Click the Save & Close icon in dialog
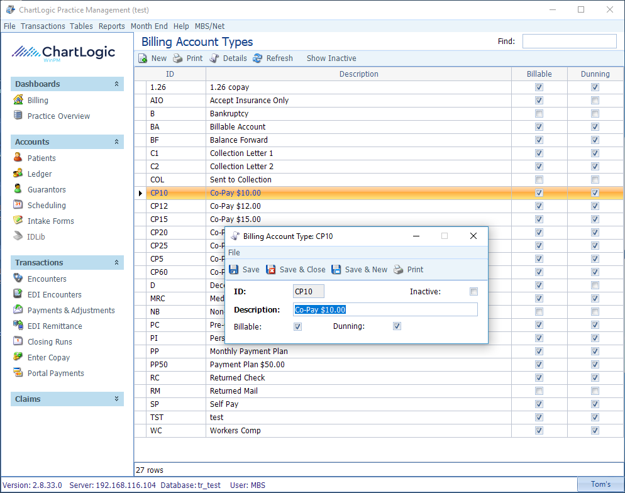This screenshot has width=625, height=493. pos(270,269)
